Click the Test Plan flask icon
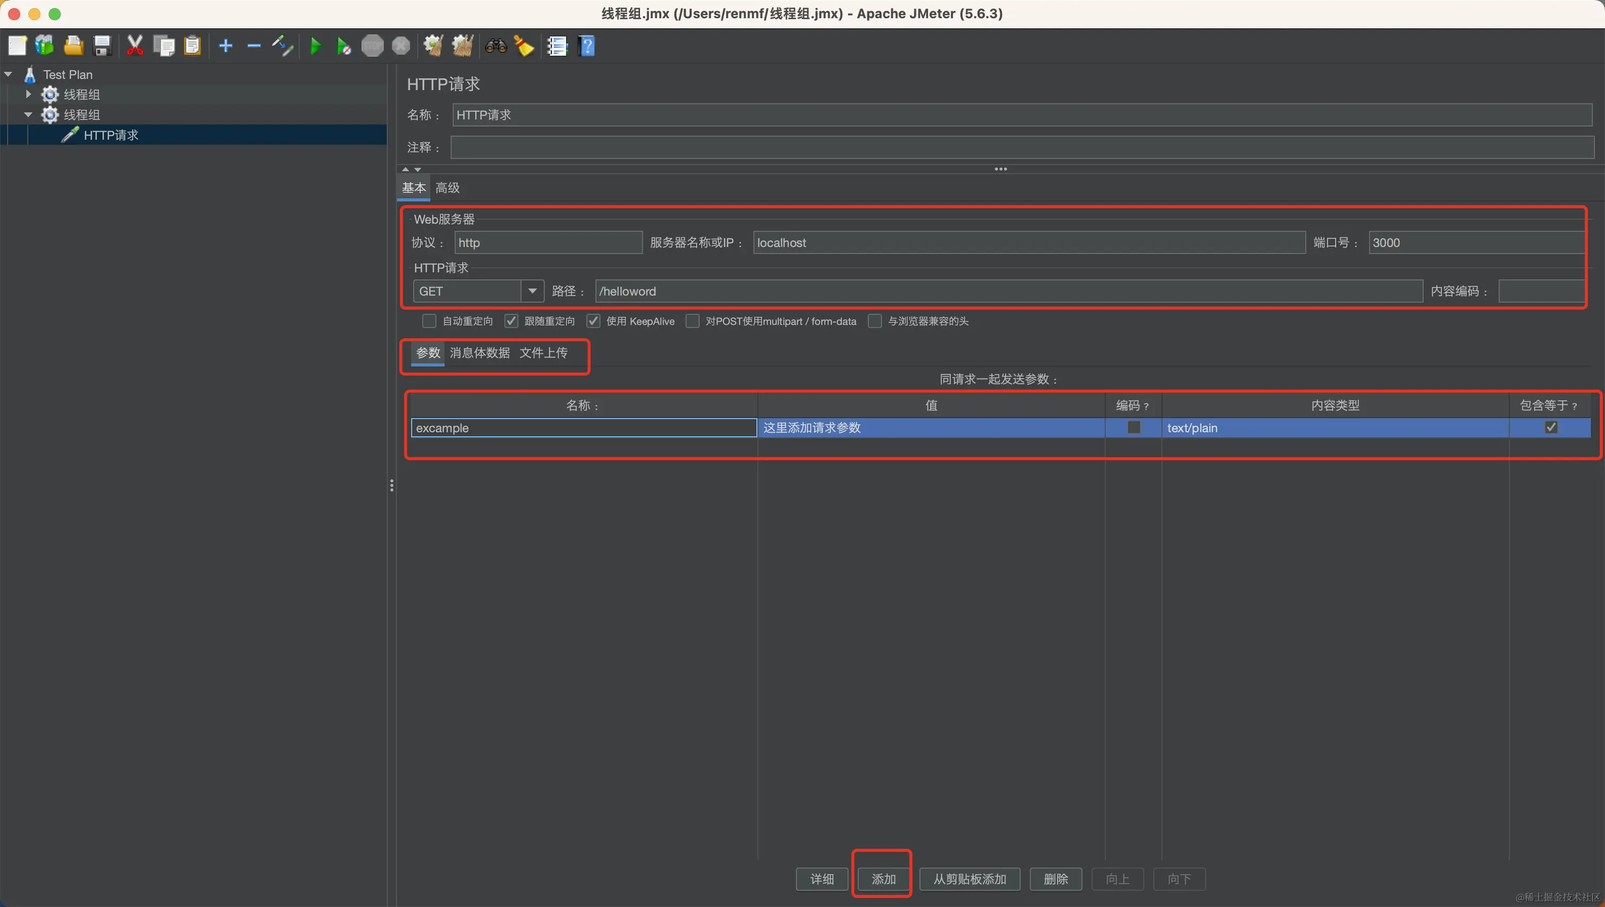Screen dimensions: 1605x907 (29, 75)
